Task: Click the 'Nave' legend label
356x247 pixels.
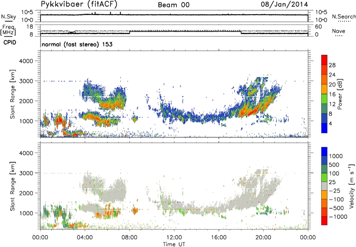Action: 339,31
